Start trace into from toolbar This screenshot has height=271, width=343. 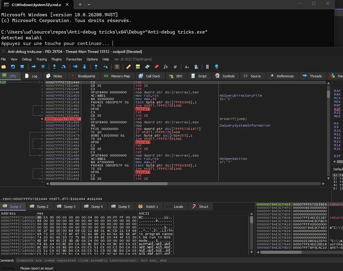[75, 67]
